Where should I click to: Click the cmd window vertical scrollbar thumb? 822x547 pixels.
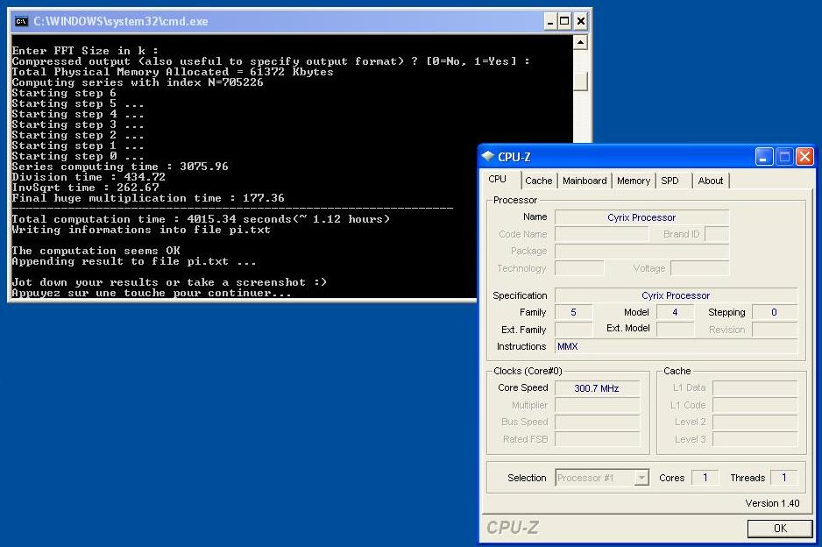tap(580, 81)
